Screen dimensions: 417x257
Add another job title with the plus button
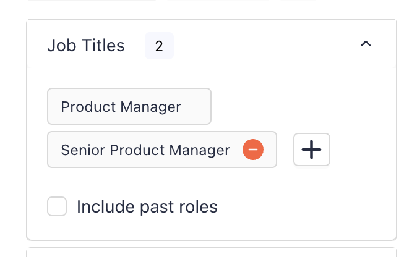[x=312, y=150]
